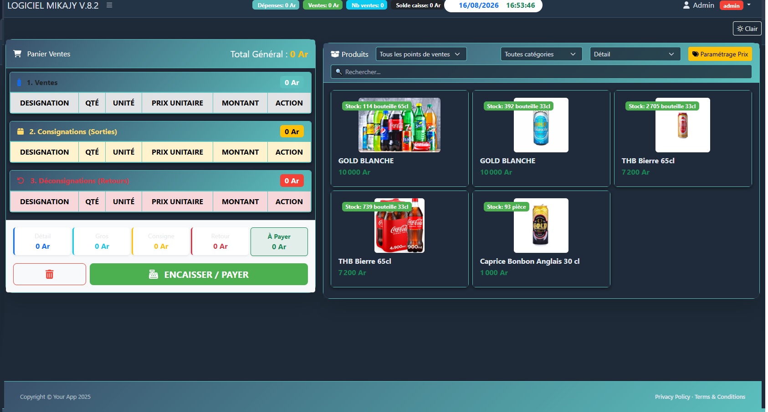Open the Terms & Conditions link

click(x=720, y=397)
